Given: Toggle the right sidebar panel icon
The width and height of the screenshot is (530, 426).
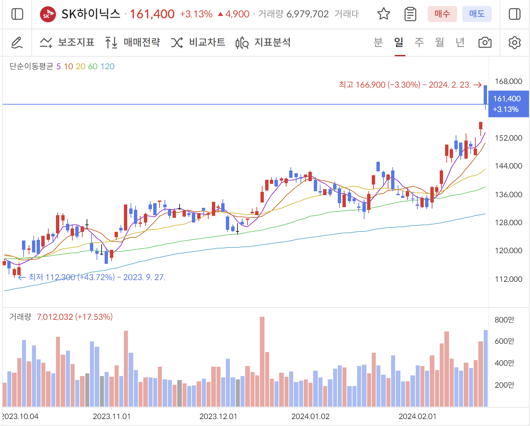Looking at the screenshot, I should click(x=515, y=14).
